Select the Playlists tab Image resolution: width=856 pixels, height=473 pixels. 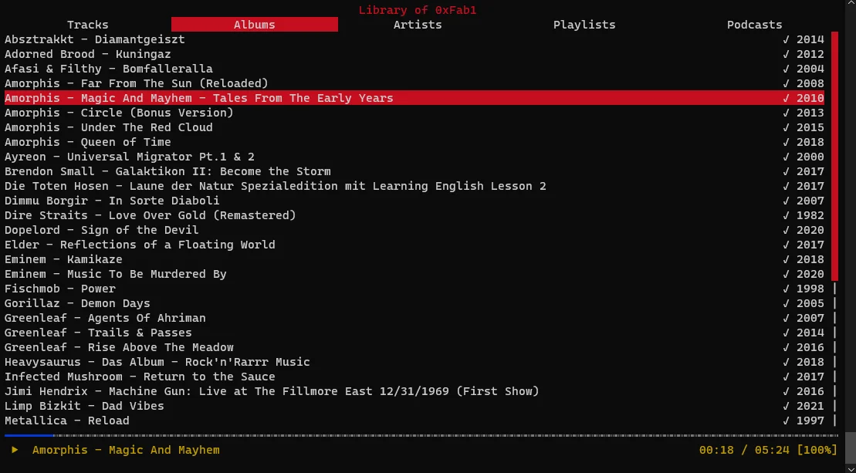[584, 25]
